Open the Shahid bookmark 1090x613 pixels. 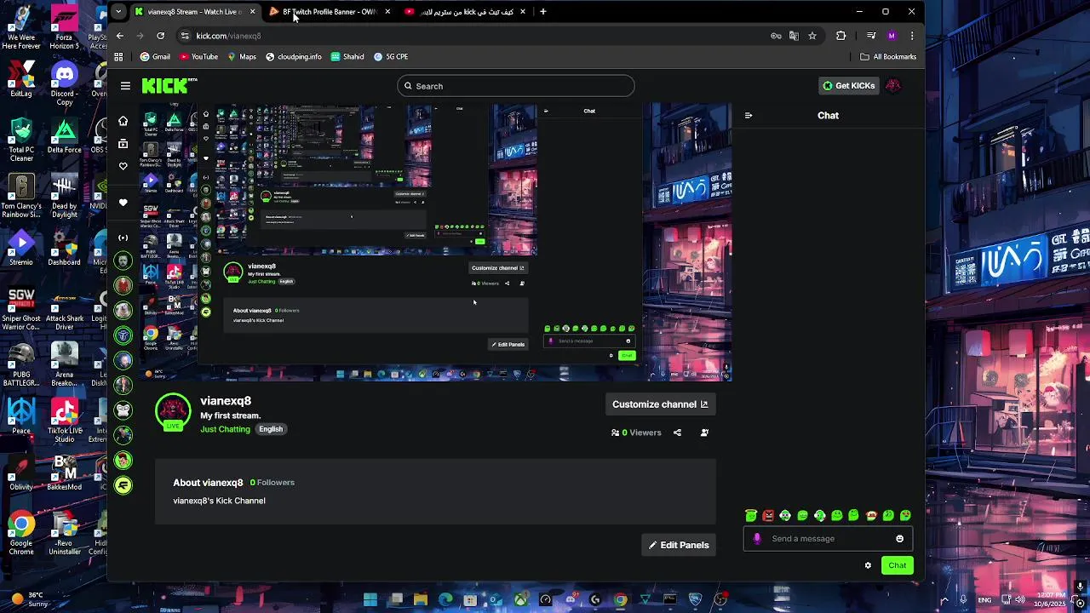click(x=347, y=57)
